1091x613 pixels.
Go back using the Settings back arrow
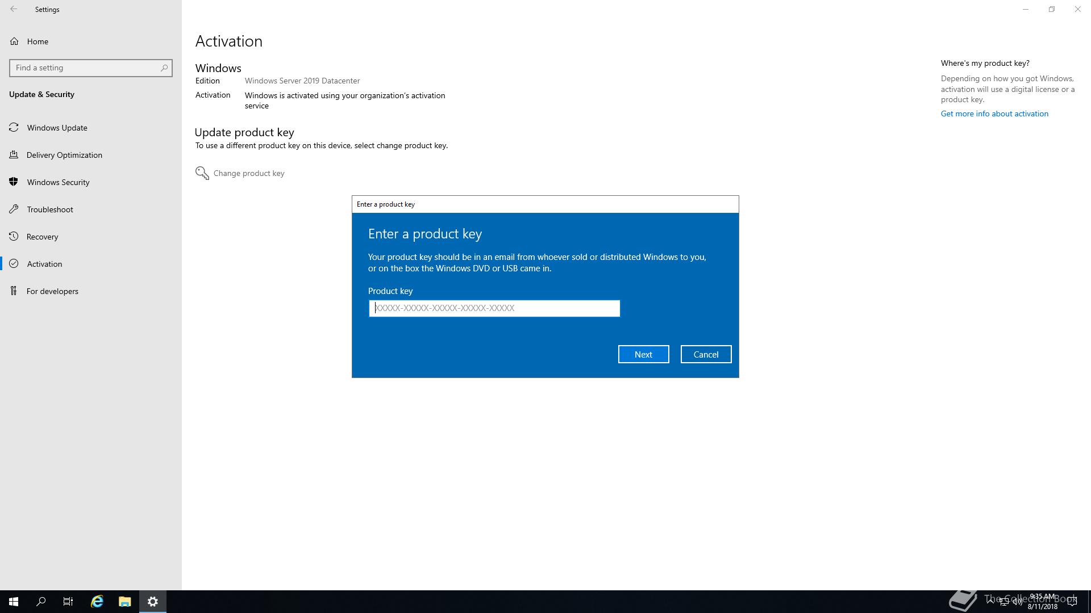click(x=14, y=9)
